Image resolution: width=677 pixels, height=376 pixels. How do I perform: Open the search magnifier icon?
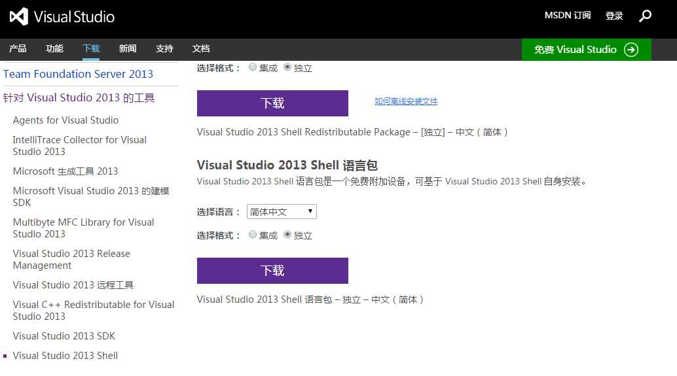(645, 16)
